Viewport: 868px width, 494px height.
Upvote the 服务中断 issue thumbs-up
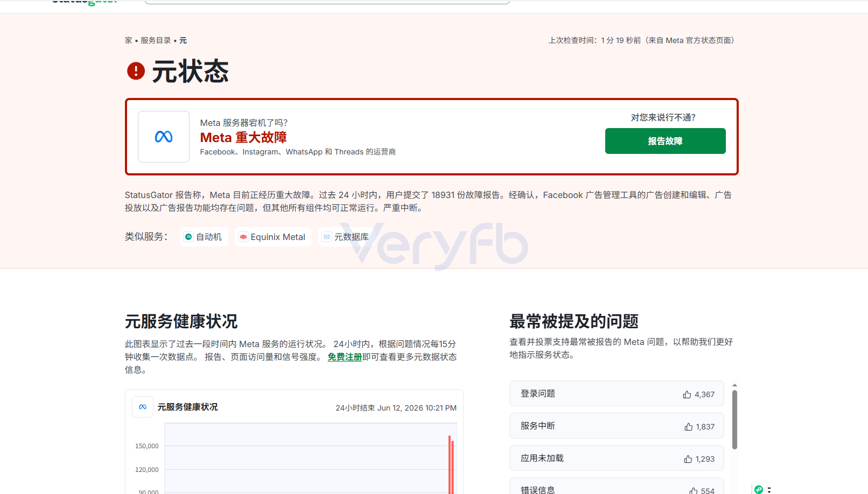tap(688, 427)
